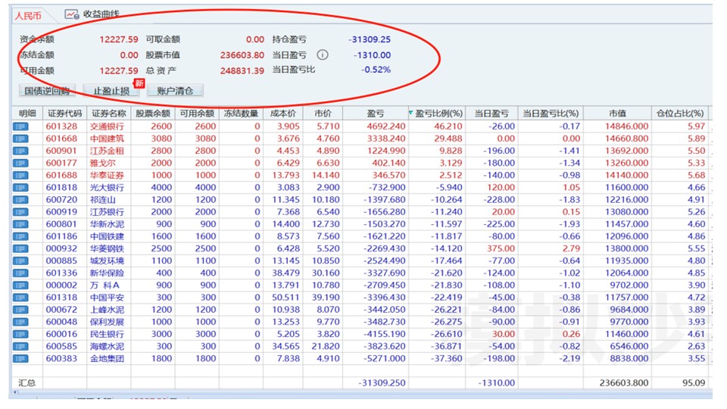
Task: Click summary position ratio 95.09
Action: click(694, 383)
